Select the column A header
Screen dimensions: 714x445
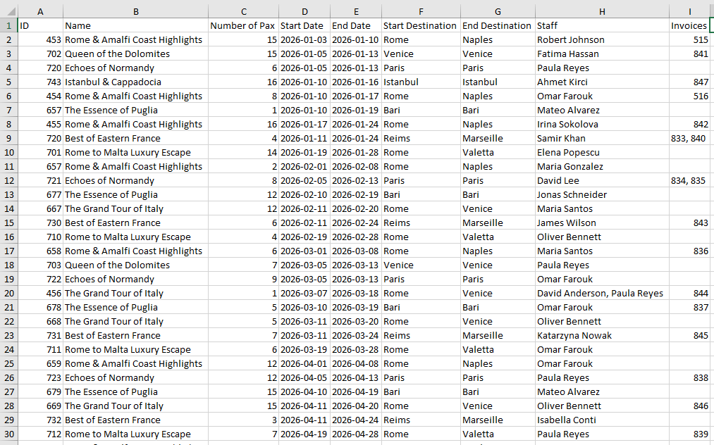click(39, 11)
